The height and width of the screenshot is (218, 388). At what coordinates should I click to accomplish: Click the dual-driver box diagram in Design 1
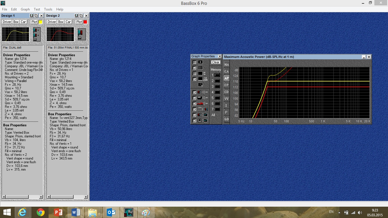(x=37, y=34)
